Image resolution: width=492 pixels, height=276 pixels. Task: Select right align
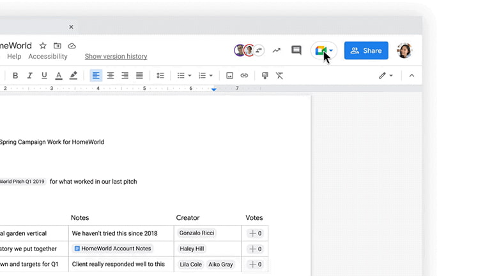pyautogui.click(x=125, y=75)
